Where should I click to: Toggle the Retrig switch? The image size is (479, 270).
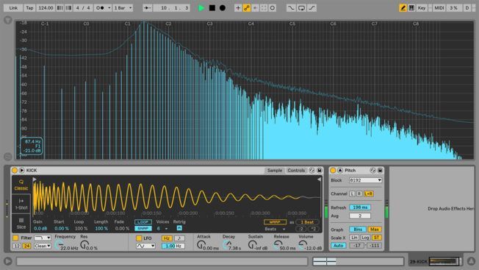[x=179, y=228]
